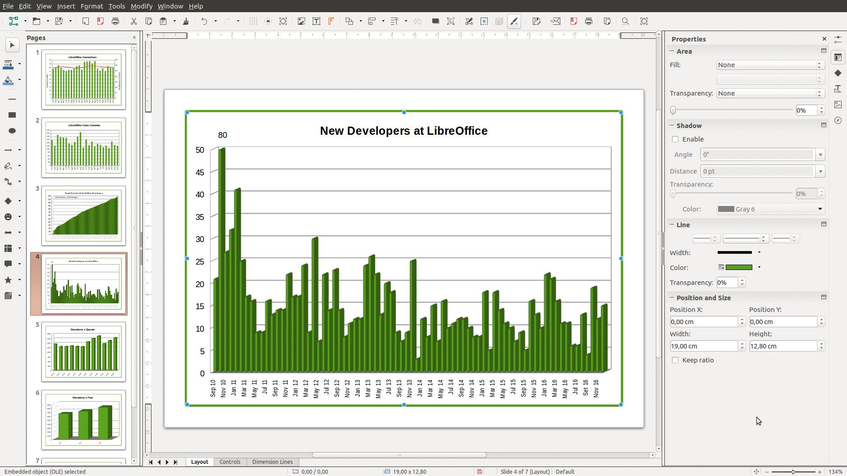Open the area Transparency type dropdown
The height and width of the screenshot is (476, 847).
[771, 93]
